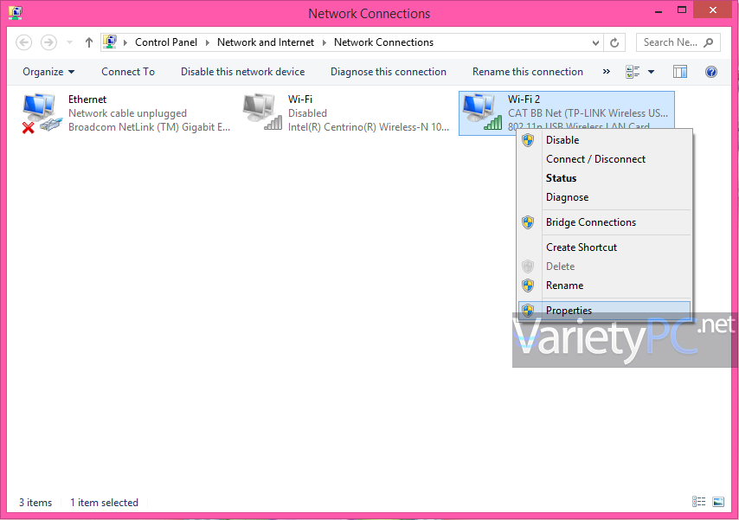Image resolution: width=739 pixels, height=520 pixels.
Task: Open the Change your view dropdown arrow
Action: (652, 72)
